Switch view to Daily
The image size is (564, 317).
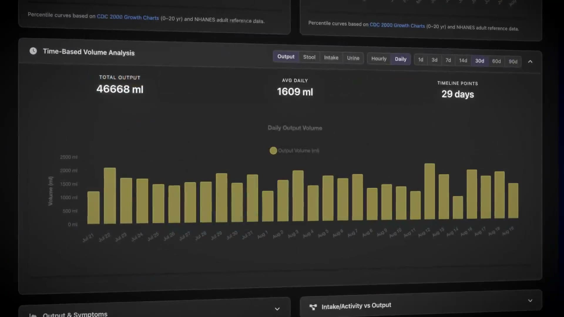401,59
